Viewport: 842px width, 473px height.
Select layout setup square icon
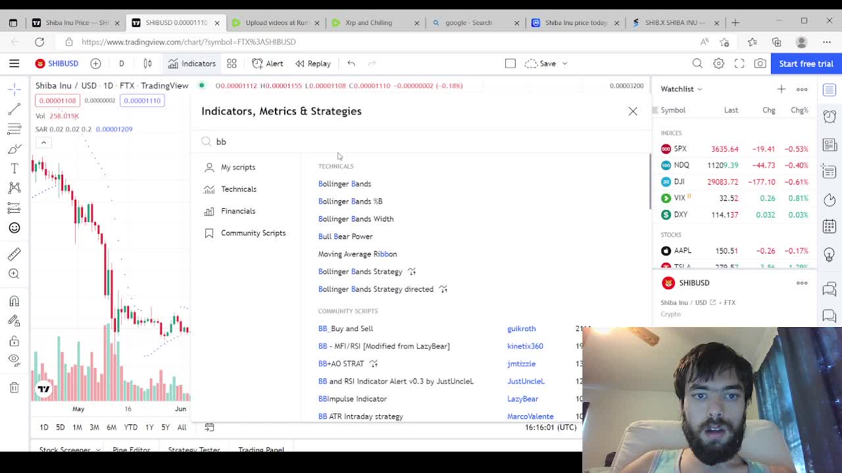point(510,64)
